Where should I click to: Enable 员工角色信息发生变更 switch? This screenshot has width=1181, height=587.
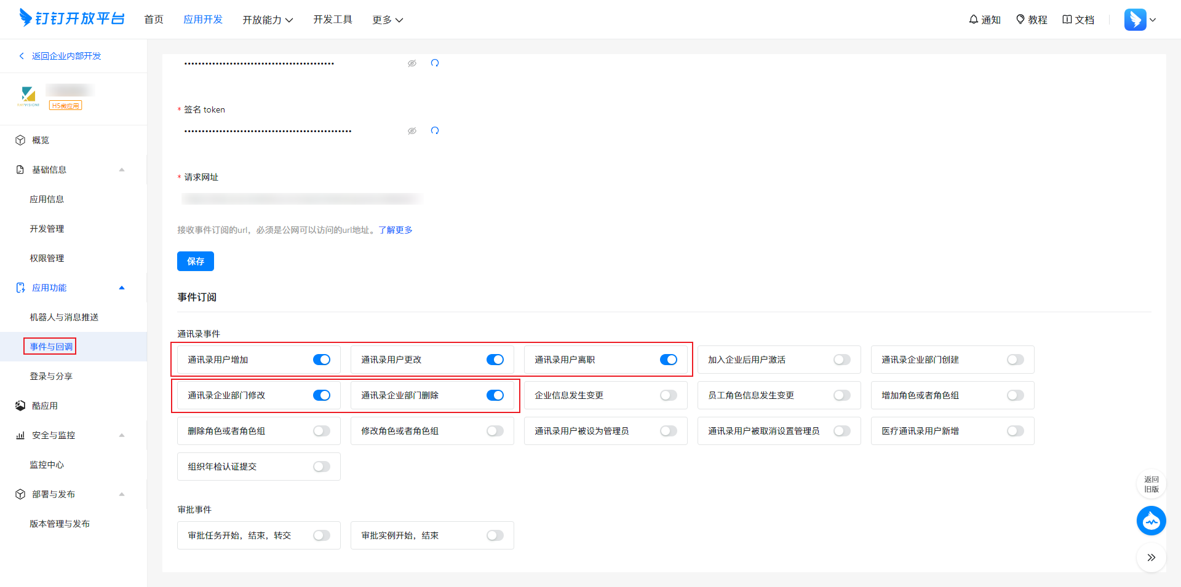point(842,395)
